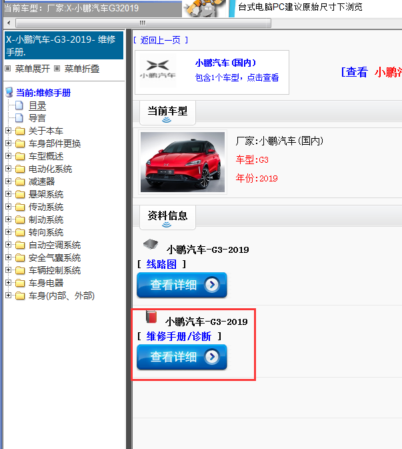Open the 维修手册/诊断 link

[x=179, y=336]
